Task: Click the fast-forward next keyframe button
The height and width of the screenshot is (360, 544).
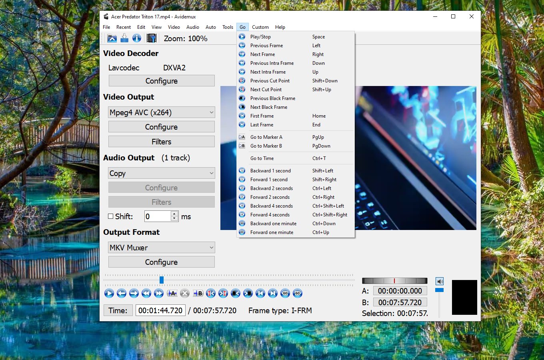Action: pos(159,293)
